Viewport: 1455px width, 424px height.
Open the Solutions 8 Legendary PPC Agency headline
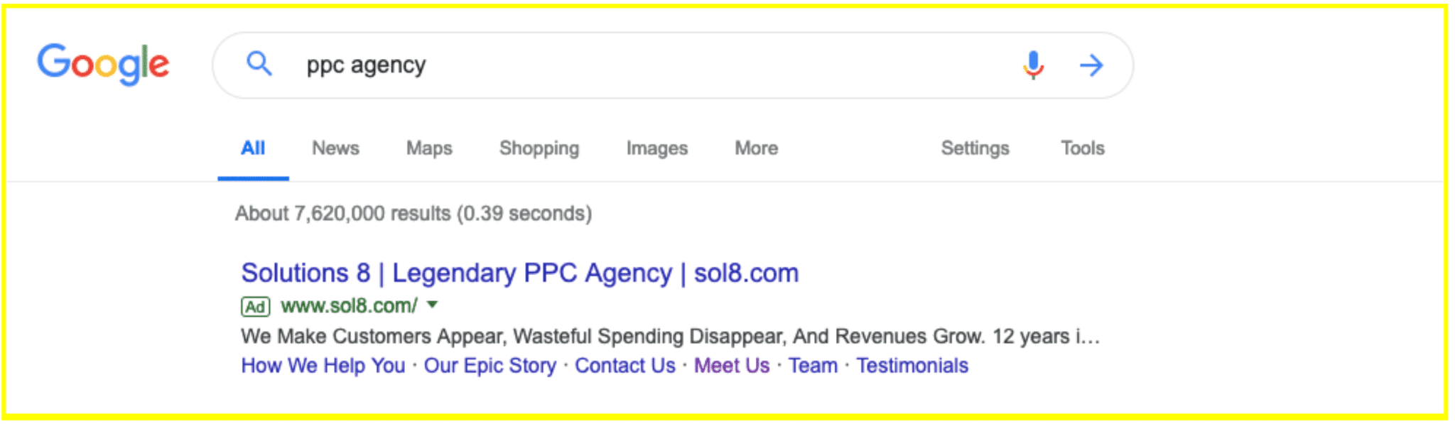(519, 273)
